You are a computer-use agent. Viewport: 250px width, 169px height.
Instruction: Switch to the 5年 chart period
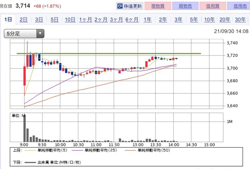(194, 20)
